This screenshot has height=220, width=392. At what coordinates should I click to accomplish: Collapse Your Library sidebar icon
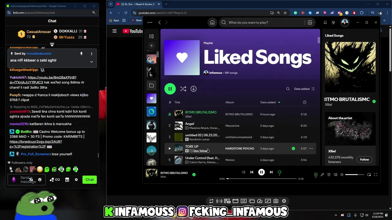[x=151, y=36]
